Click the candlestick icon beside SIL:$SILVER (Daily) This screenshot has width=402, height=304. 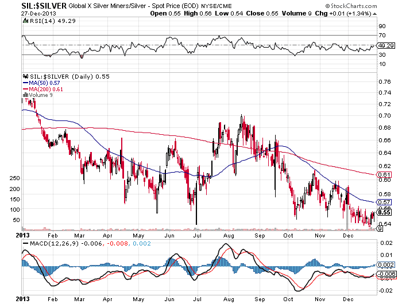point(25,76)
